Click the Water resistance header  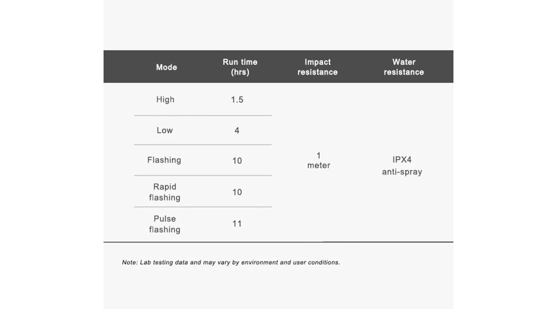pos(404,67)
